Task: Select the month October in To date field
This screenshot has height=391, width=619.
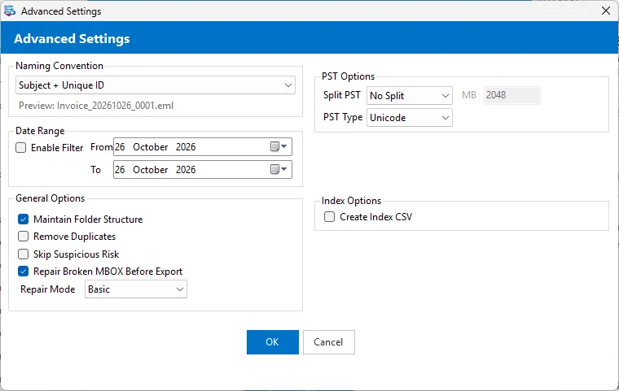Action: pyautogui.click(x=151, y=170)
